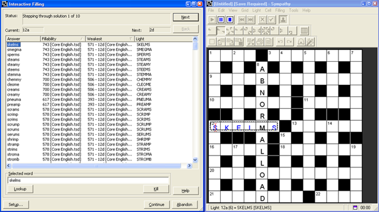This screenshot has height=212, width=379.
Task: Click the vertical bars grid icon
Action: tap(304, 31)
